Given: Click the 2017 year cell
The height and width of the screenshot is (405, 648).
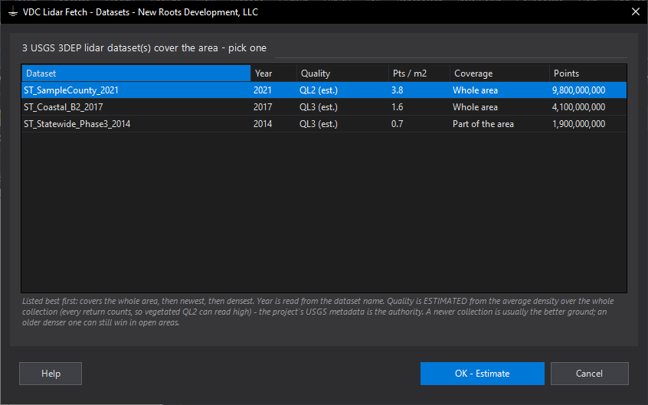Looking at the screenshot, I should (263, 107).
